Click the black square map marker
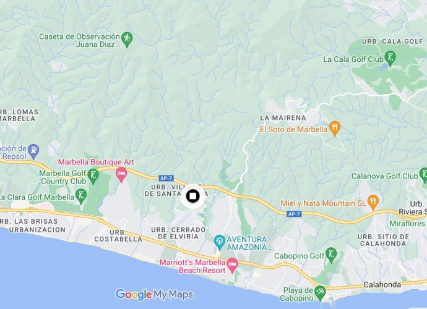This screenshot has width=427, height=309. [193, 196]
